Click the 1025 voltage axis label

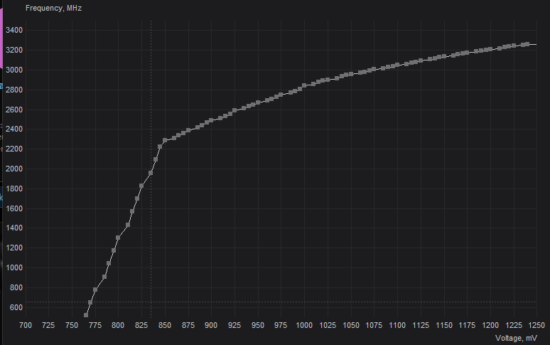328,325
